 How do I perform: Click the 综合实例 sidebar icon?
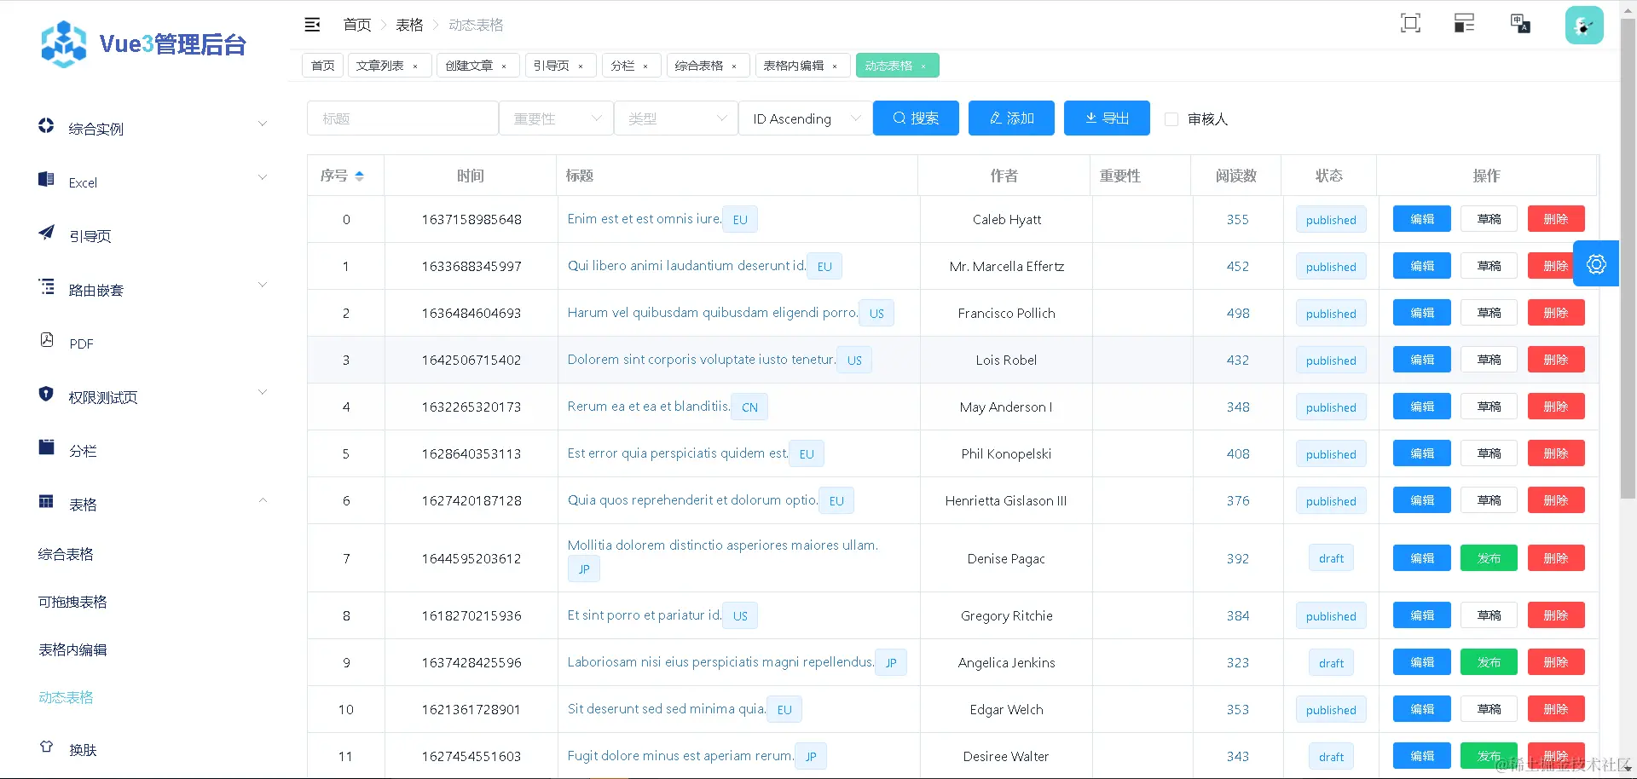pos(46,126)
